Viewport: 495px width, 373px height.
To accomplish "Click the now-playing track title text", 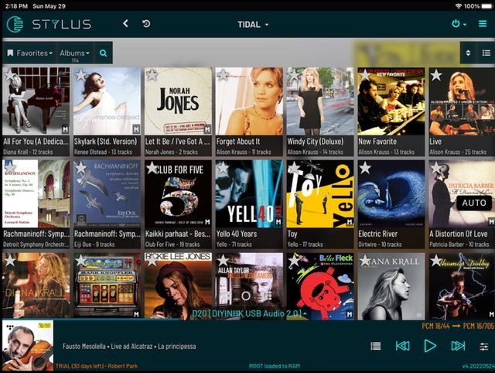I will pos(129,347).
